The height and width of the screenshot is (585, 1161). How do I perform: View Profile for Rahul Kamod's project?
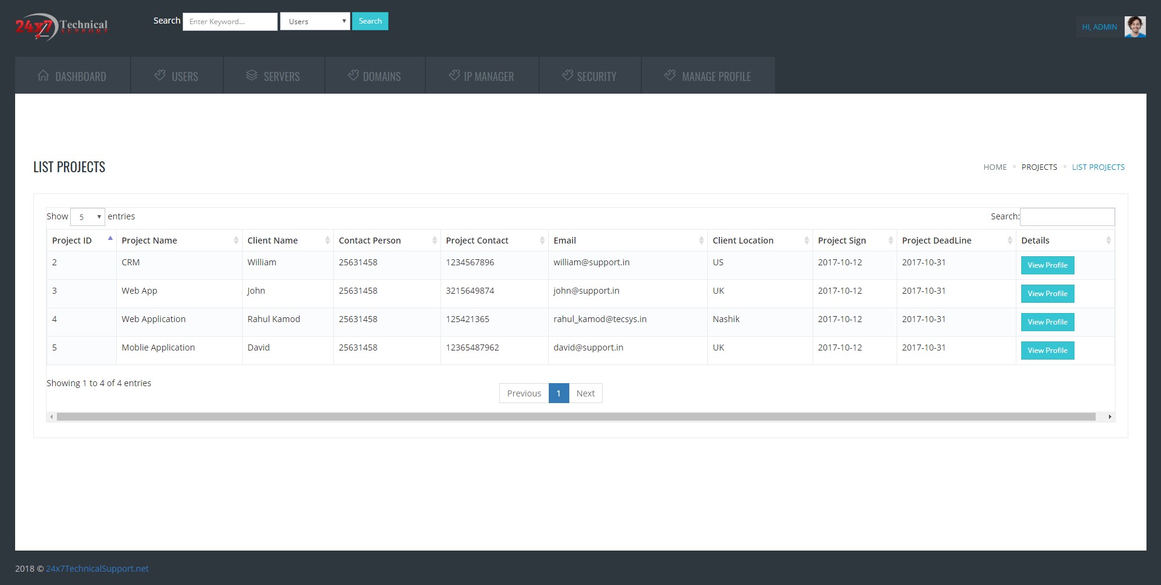click(1047, 322)
